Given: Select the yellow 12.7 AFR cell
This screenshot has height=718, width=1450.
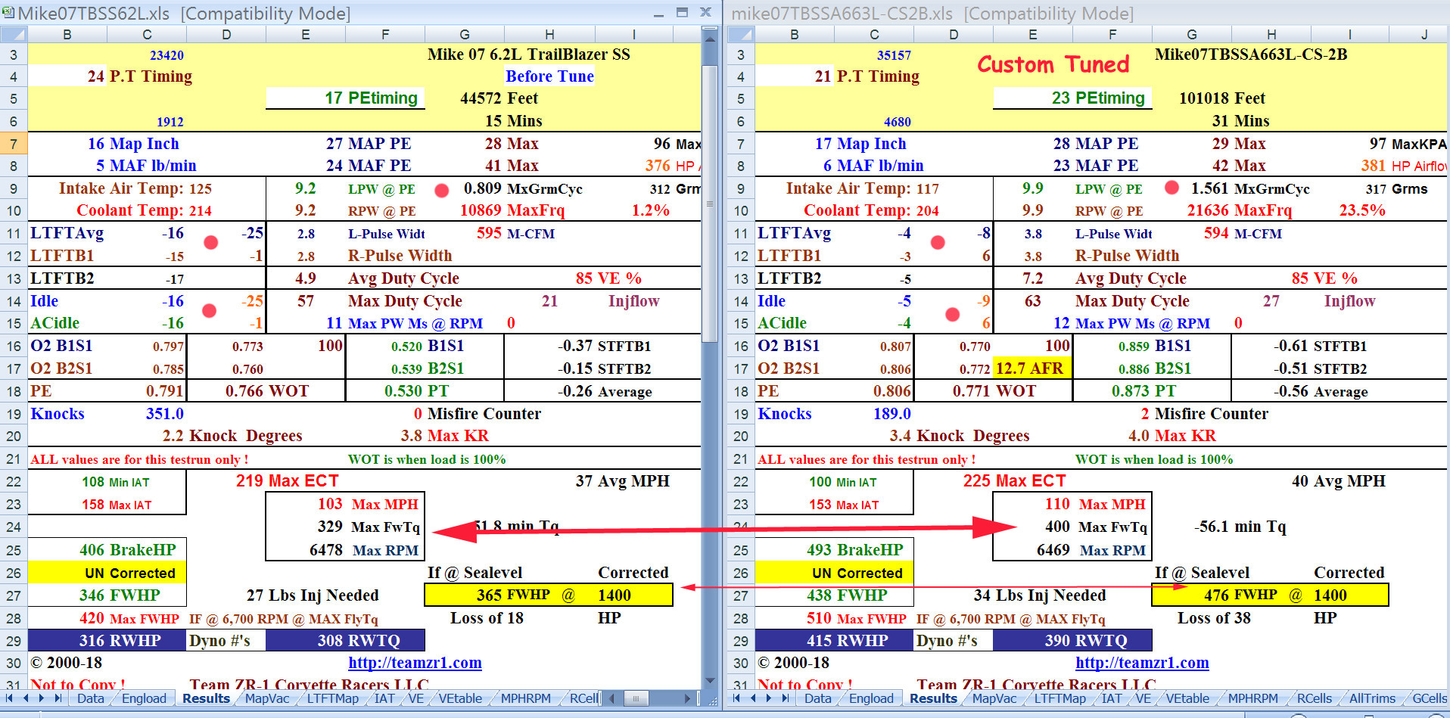Looking at the screenshot, I should pos(1031,368).
